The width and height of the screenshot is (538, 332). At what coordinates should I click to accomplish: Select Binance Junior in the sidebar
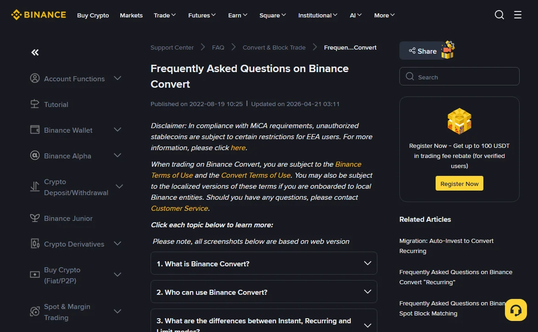[x=68, y=219]
